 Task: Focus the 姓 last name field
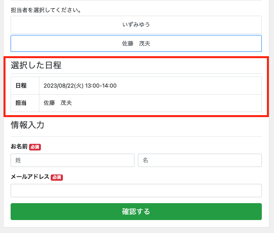[72, 160]
